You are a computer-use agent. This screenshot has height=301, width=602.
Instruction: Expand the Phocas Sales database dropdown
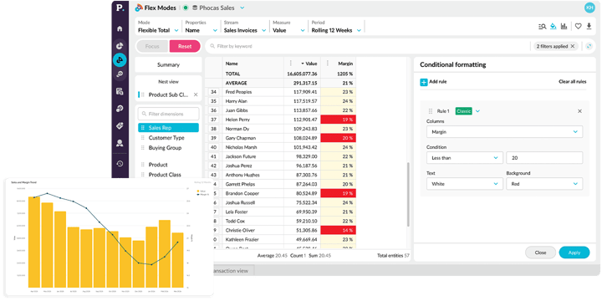tap(242, 8)
